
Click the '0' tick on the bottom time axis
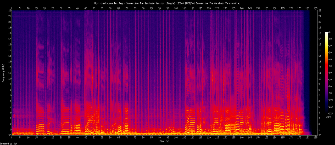click(x=12, y=138)
